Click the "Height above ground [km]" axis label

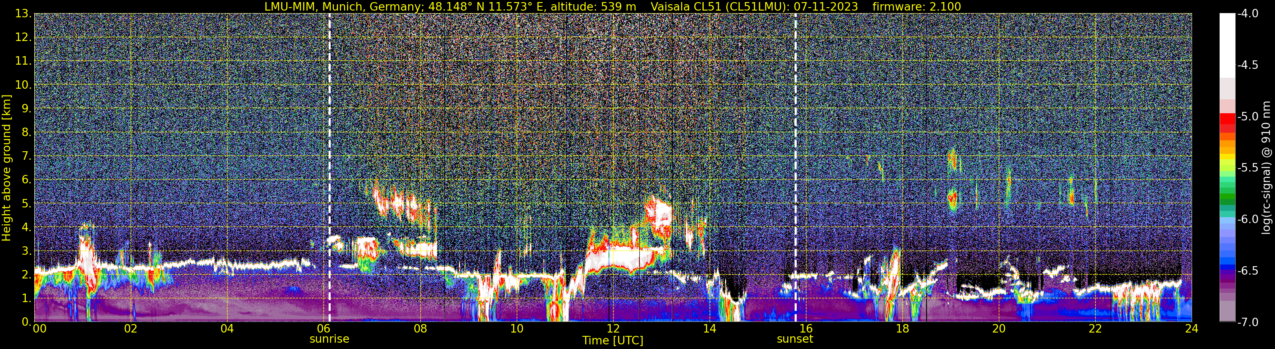point(6,168)
